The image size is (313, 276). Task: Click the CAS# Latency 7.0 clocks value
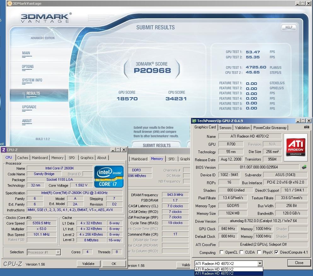click(175, 206)
